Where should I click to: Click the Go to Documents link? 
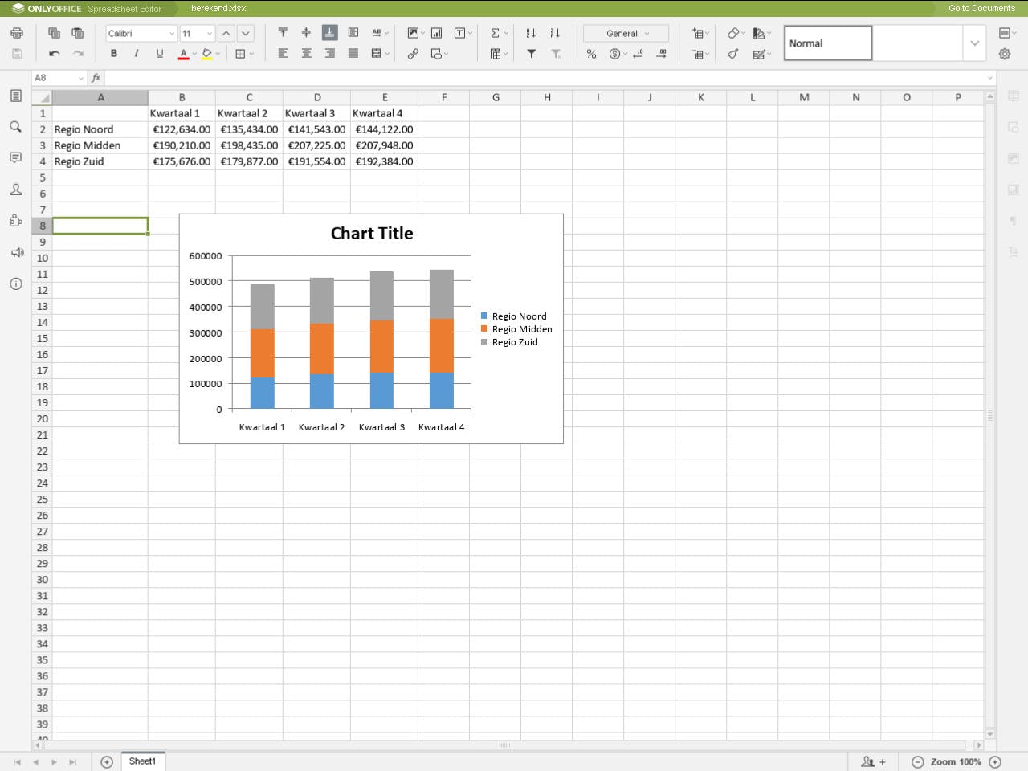click(980, 8)
